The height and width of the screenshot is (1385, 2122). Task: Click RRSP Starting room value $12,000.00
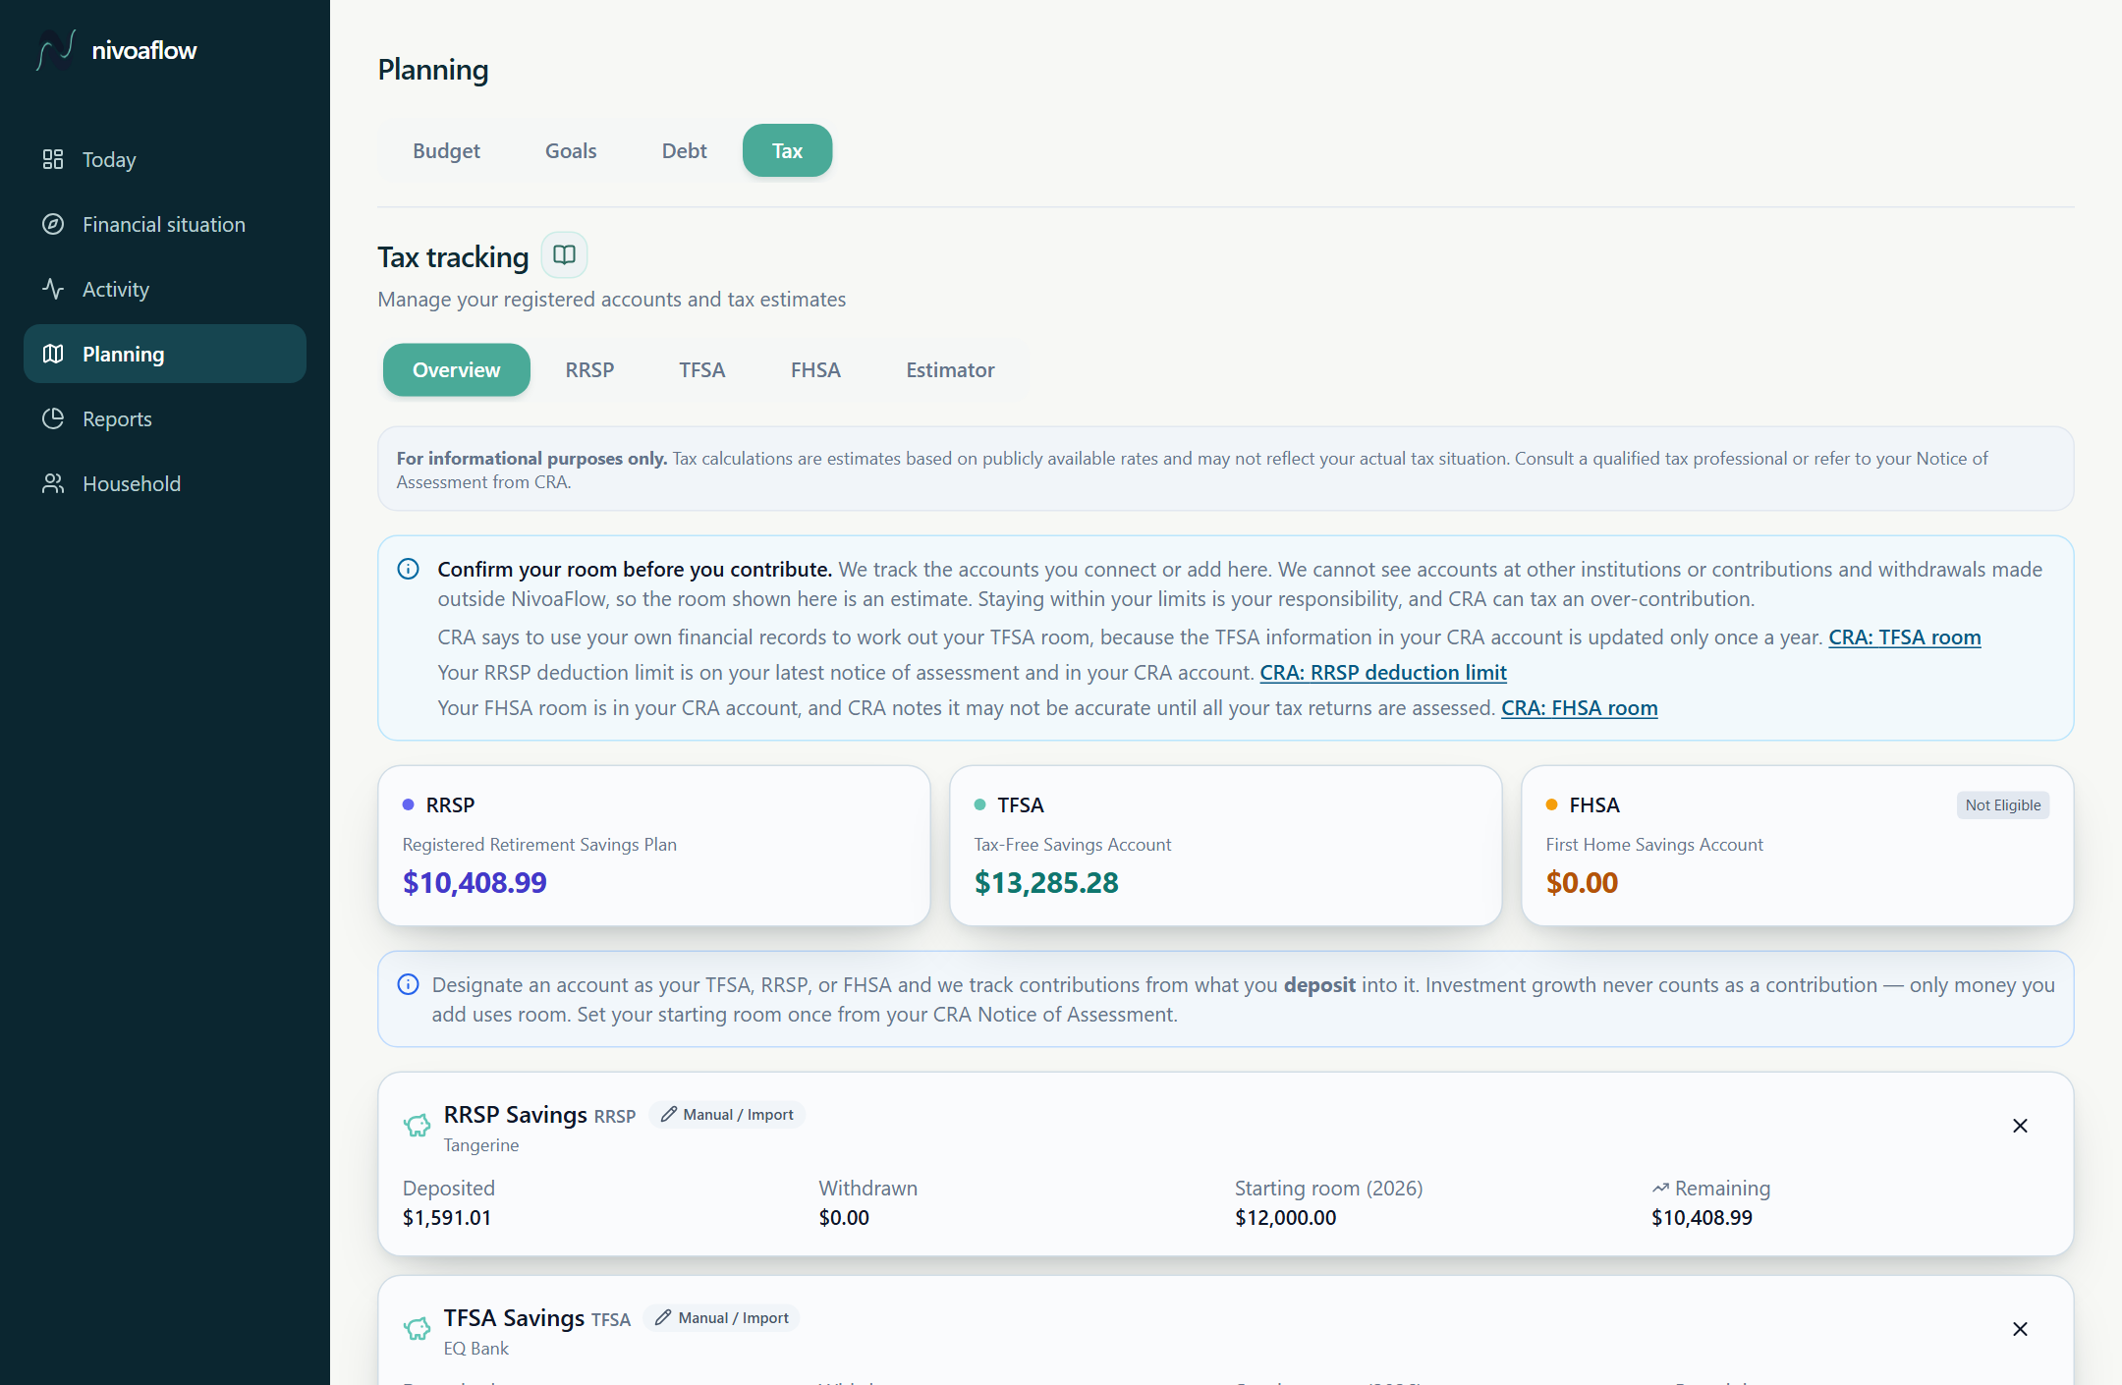1285,1217
